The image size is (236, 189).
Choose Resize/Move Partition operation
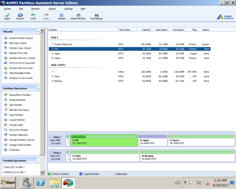pyautogui.click(x=17, y=95)
